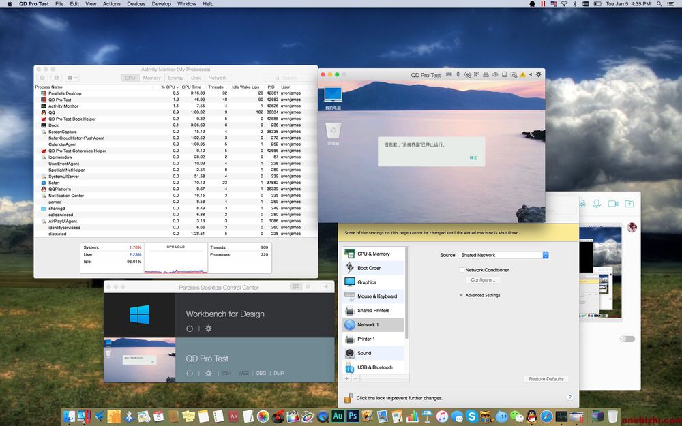Expand the Advanced Settings disclosure triangle
The width and height of the screenshot is (682, 426).
[461, 295]
